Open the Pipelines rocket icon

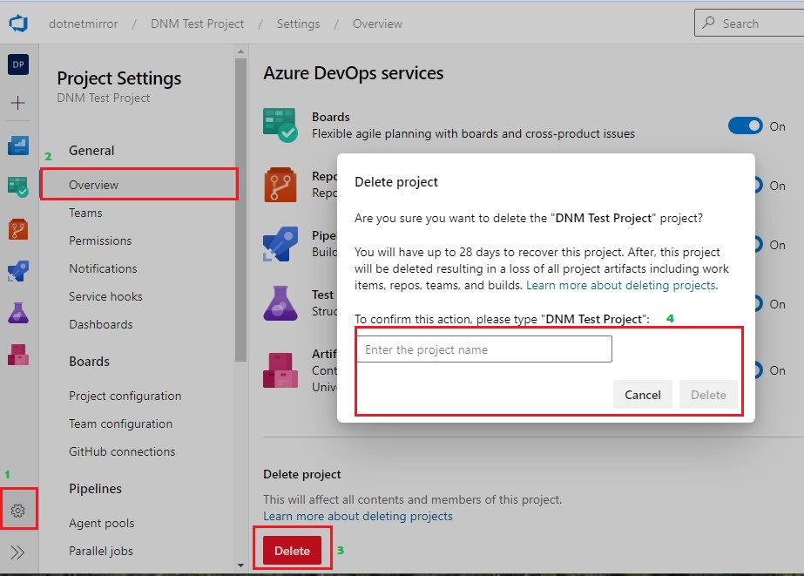coord(18,271)
